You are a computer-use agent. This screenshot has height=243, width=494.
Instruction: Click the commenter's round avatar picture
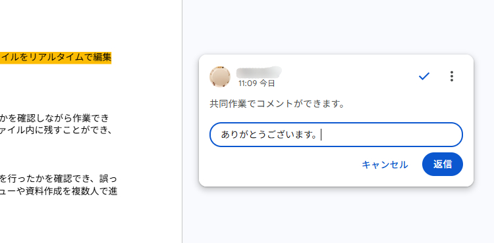[x=220, y=77]
